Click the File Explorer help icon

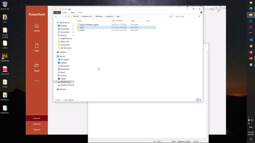tap(201, 12)
